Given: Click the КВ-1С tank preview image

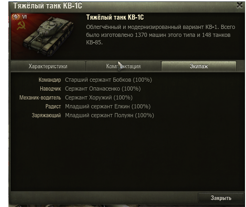Looking at the screenshot, I should tap(47, 36).
